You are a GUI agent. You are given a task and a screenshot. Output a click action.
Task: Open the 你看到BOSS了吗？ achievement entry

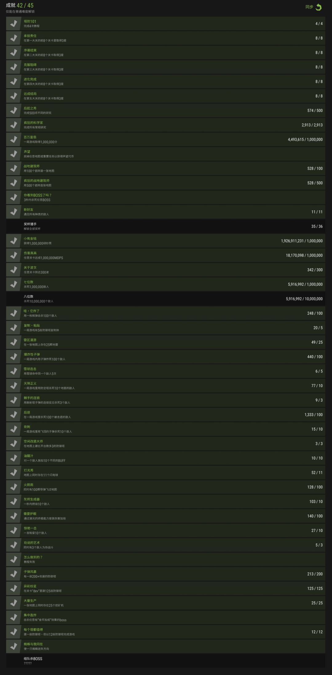[x=166, y=197]
